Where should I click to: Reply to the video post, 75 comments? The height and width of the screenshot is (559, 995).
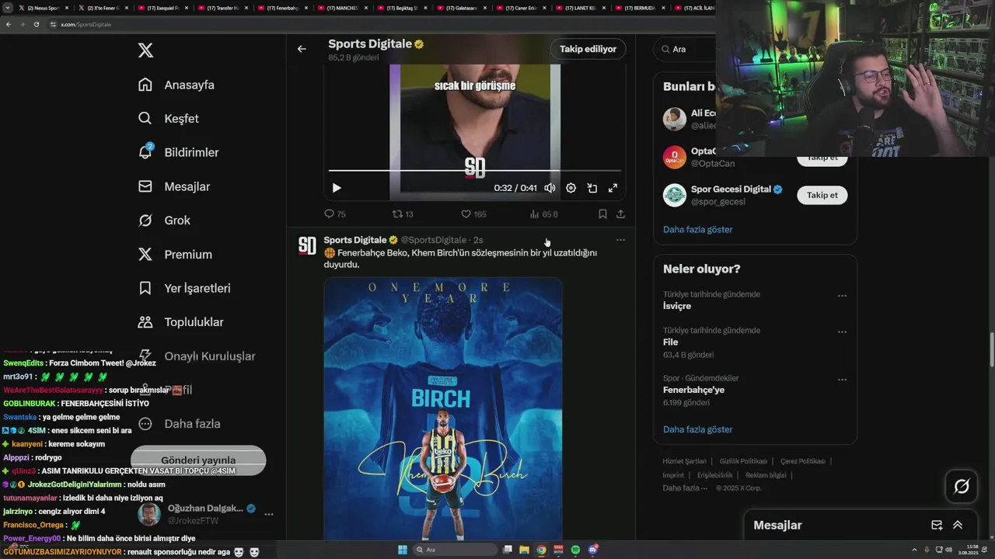pyautogui.click(x=335, y=214)
